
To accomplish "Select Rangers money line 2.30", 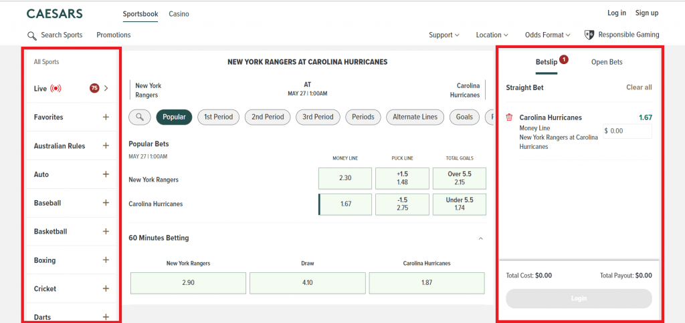I will pyautogui.click(x=345, y=178).
